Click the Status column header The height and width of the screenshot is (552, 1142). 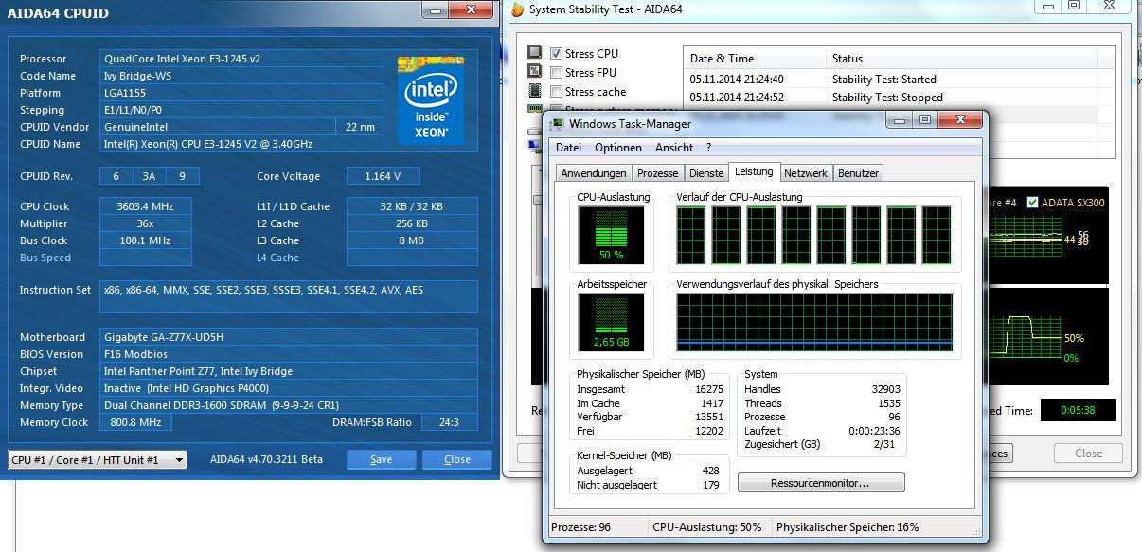click(961, 59)
